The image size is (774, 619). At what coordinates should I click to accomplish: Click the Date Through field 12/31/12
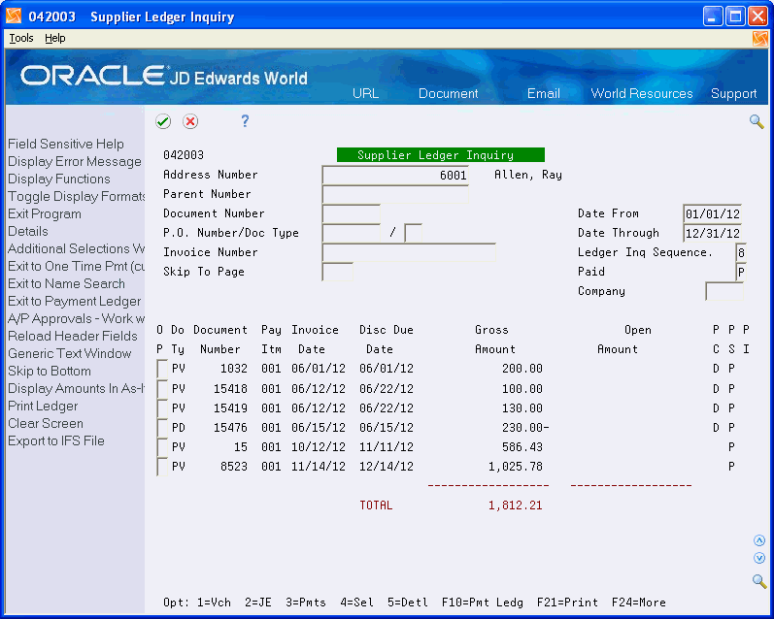pos(712,233)
